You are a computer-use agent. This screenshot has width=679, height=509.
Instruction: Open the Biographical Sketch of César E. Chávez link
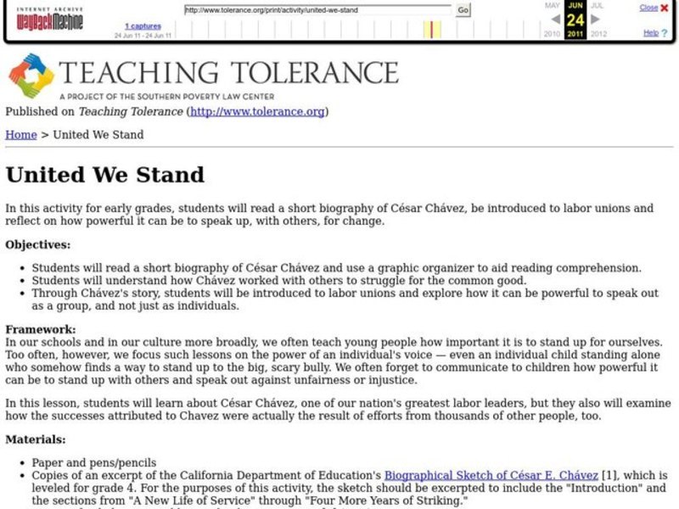coord(493,475)
